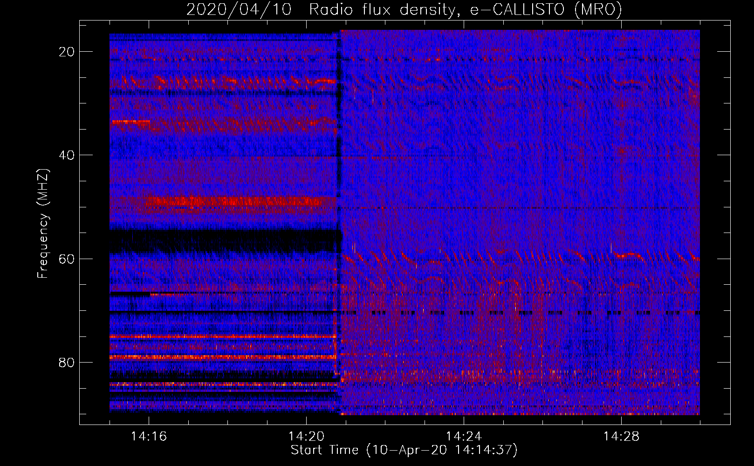Click the 14:28 time tick label

point(621,436)
